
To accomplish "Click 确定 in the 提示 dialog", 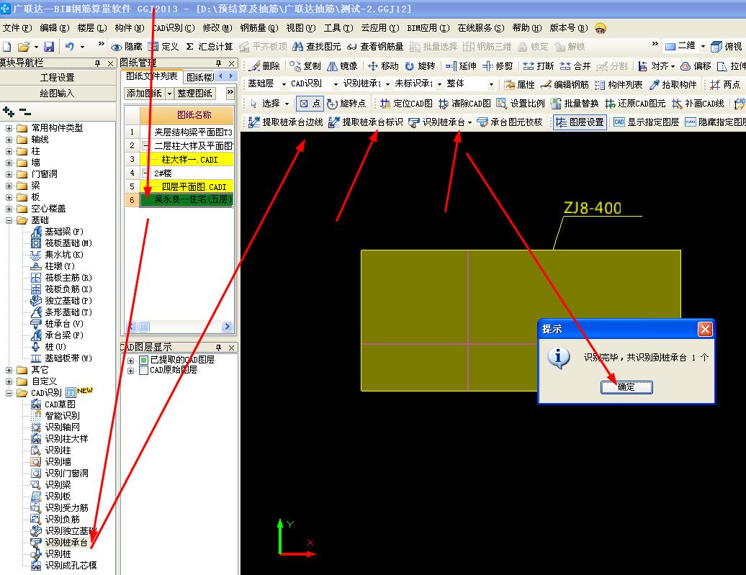I will 626,387.
